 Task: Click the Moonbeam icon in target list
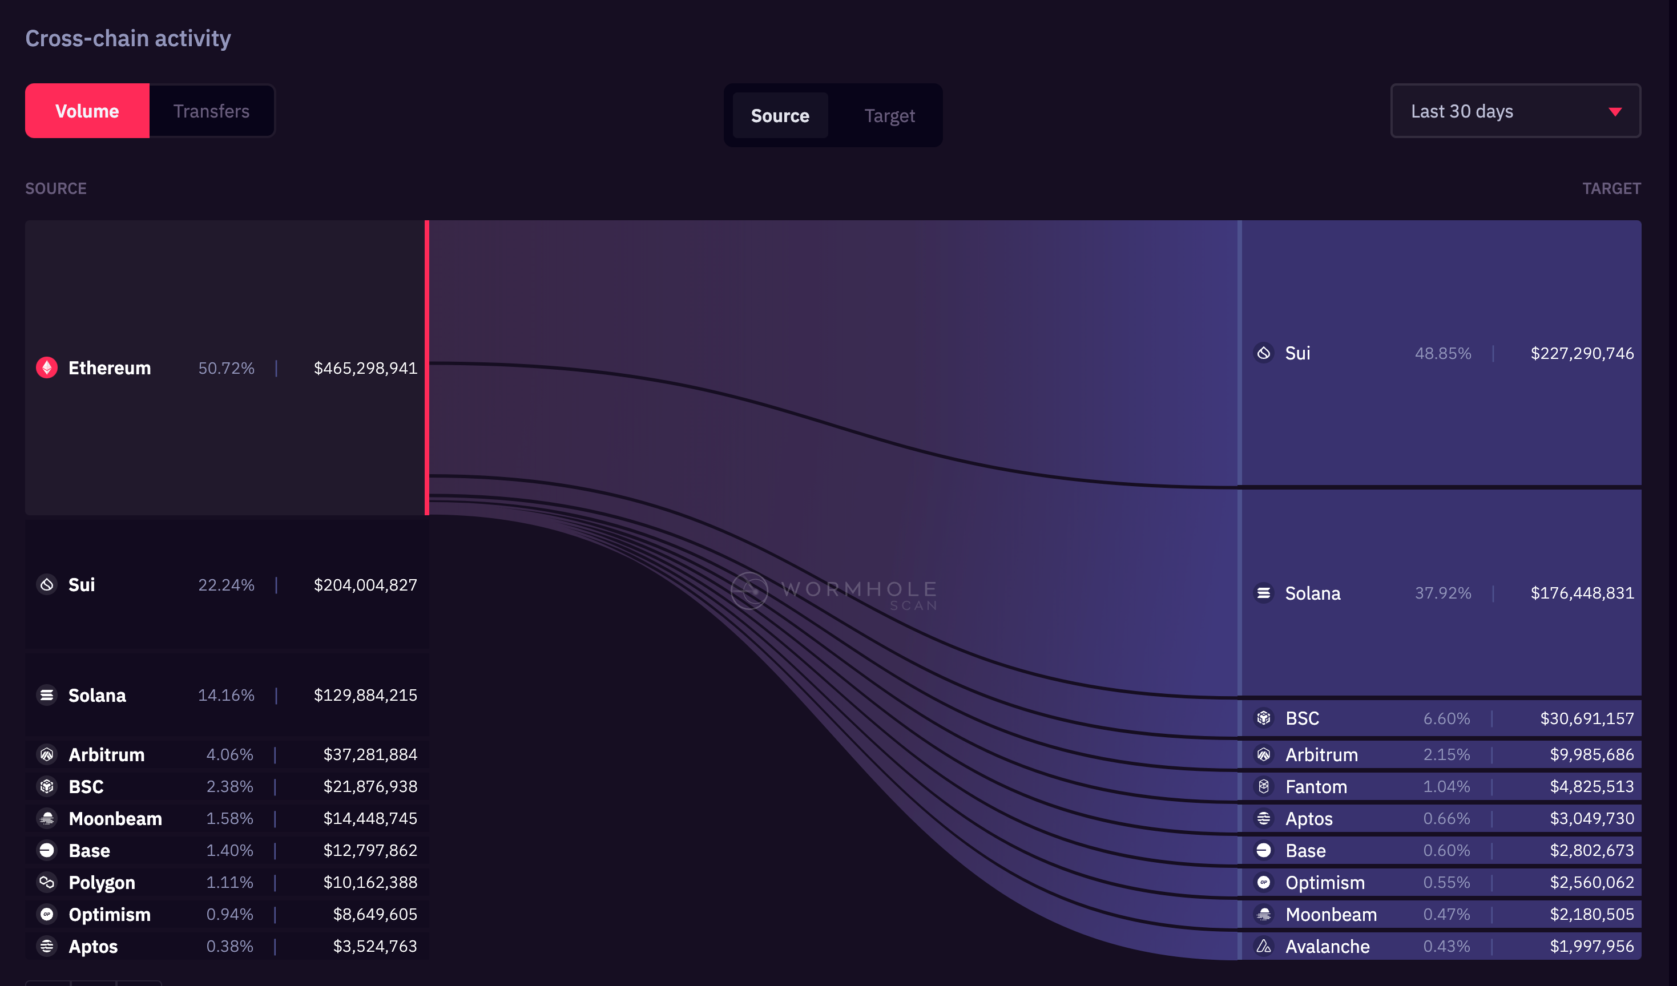[x=1264, y=914]
